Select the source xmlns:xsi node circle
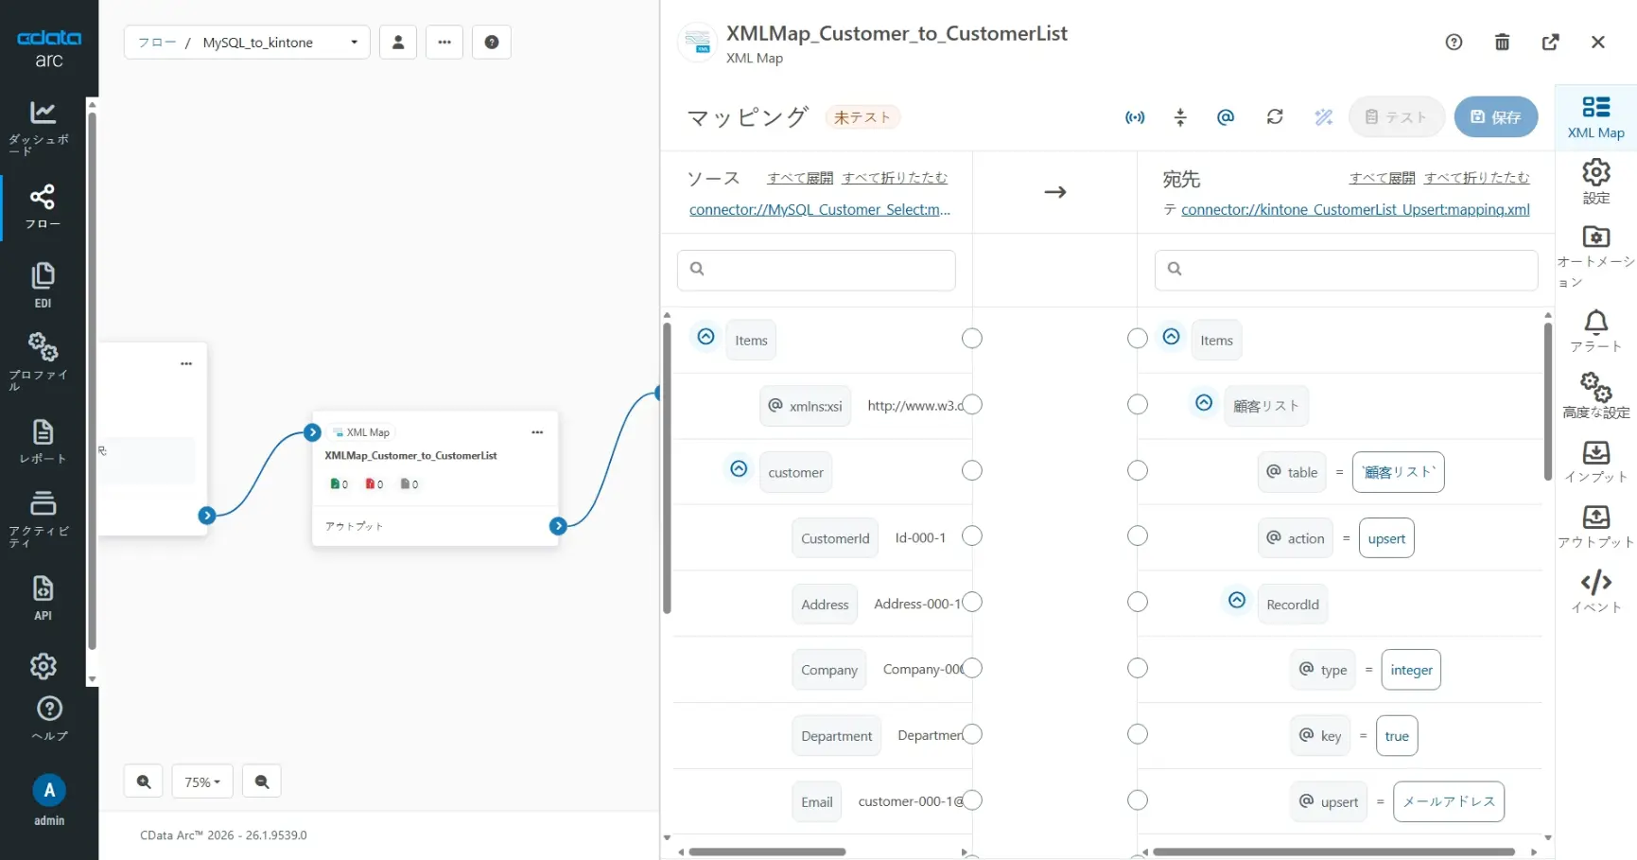The image size is (1637, 860). point(971,405)
